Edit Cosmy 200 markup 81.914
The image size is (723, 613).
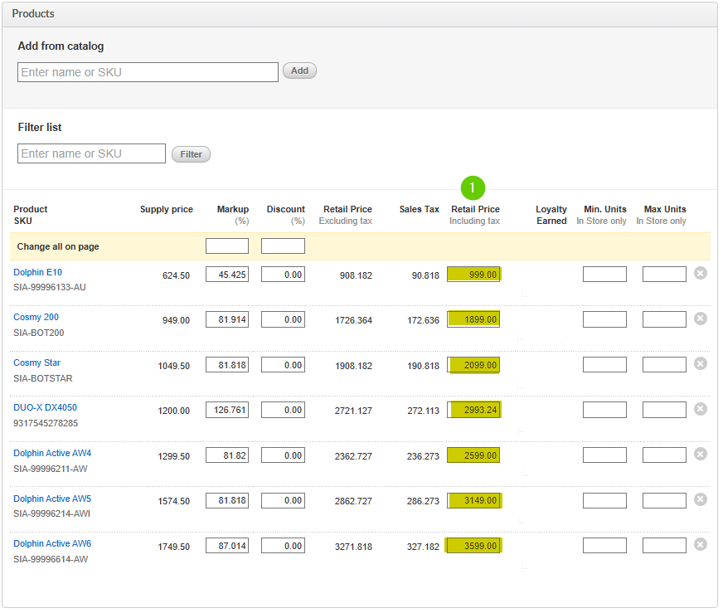click(227, 319)
